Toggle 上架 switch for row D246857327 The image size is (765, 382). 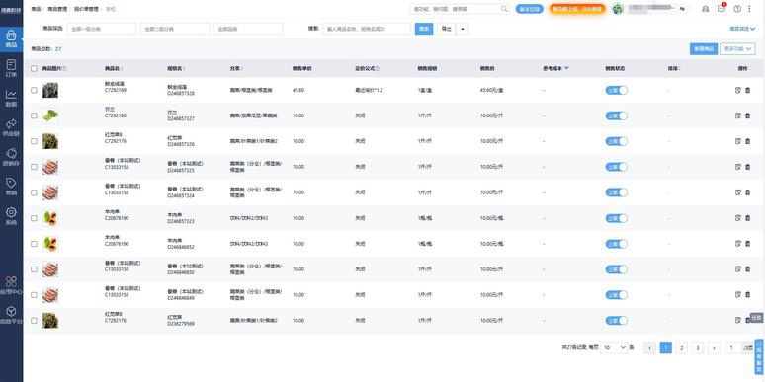pyautogui.click(x=616, y=115)
